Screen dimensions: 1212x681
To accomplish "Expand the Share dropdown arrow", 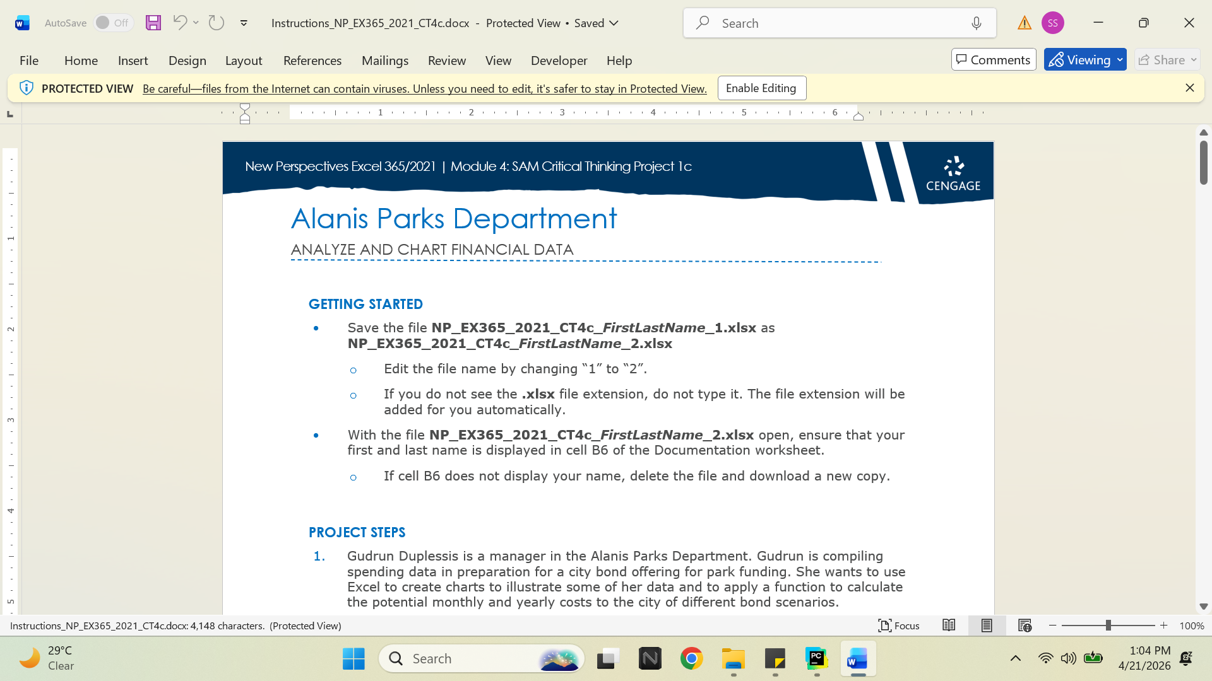I will pyautogui.click(x=1194, y=60).
